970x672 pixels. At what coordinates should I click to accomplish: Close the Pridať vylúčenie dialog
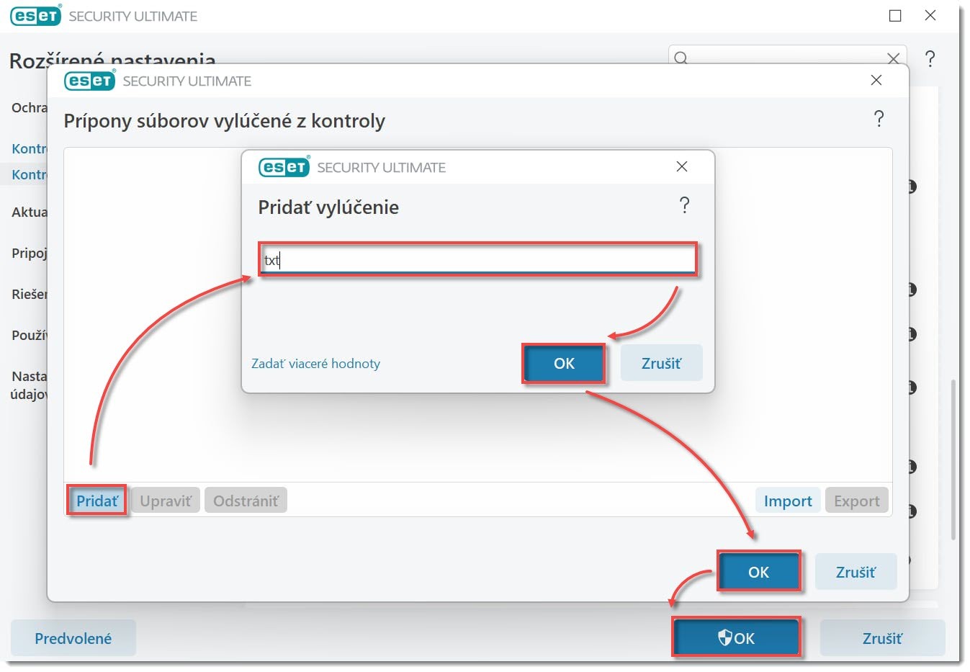pyautogui.click(x=682, y=166)
